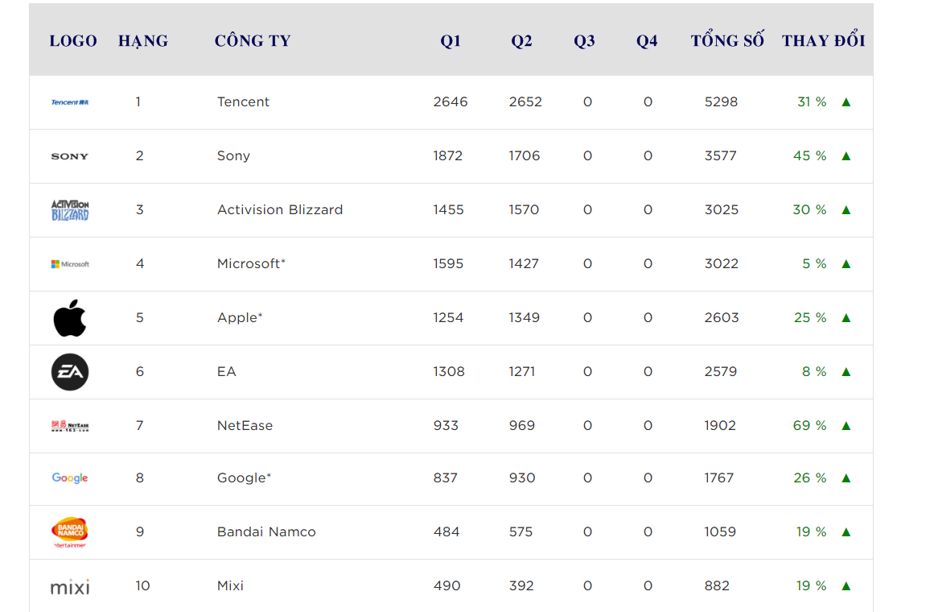Click the Tencent logo
Image resolution: width=930 pixels, height=612 pixels.
pyautogui.click(x=70, y=102)
